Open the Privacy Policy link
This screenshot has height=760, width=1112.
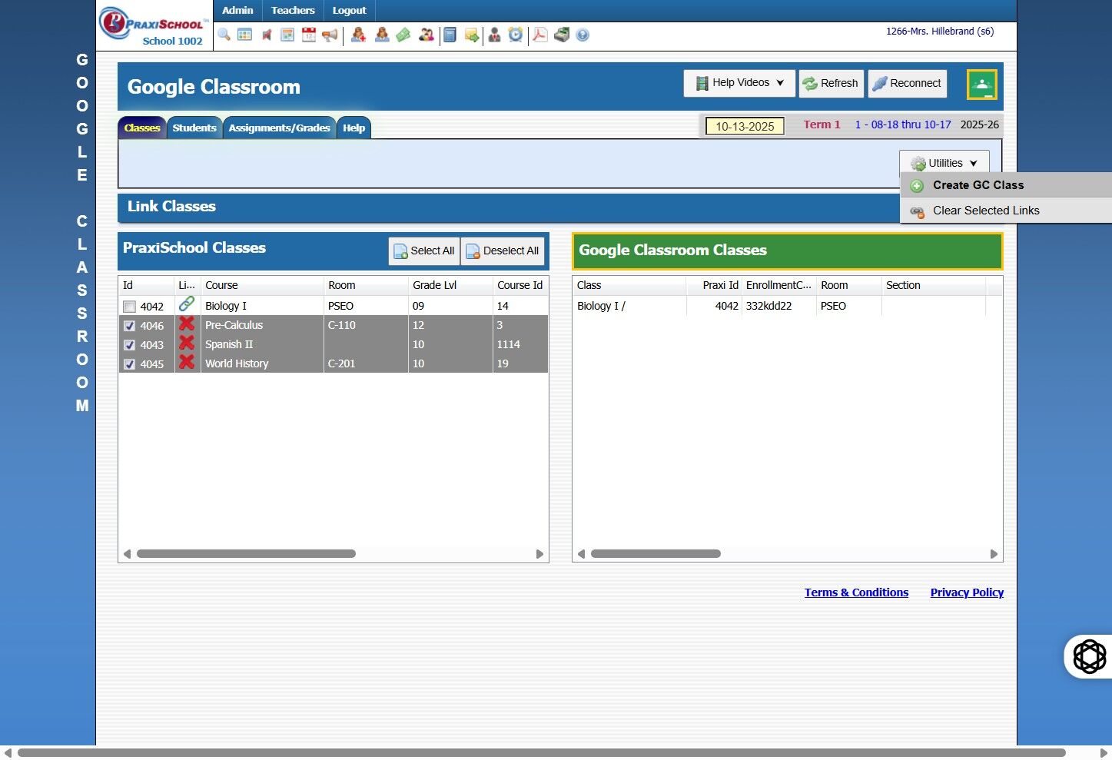pyautogui.click(x=967, y=592)
